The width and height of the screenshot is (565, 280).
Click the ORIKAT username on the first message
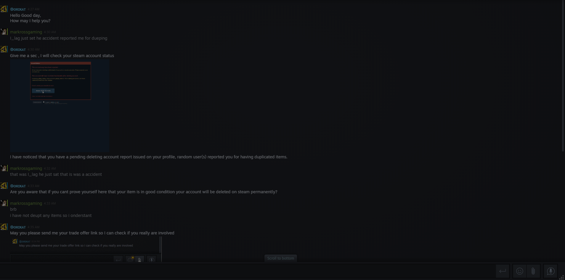[x=18, y=9]
